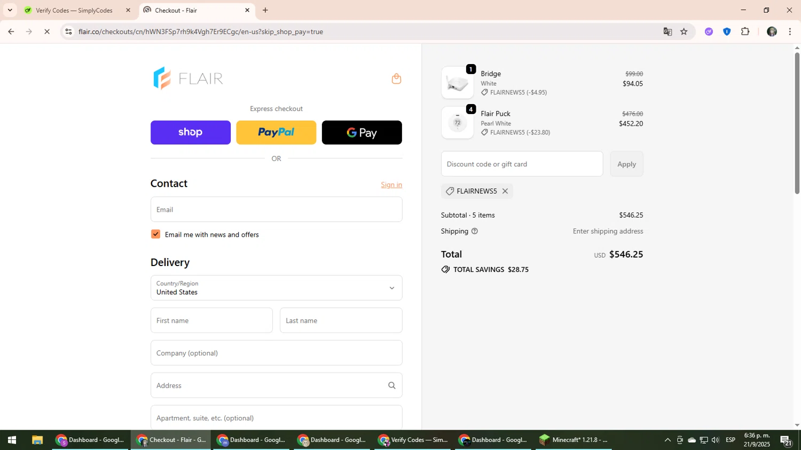Screen dimensions: 801x450
Task: Click the Bridge product thumbnail
Action: coord(457,83)
